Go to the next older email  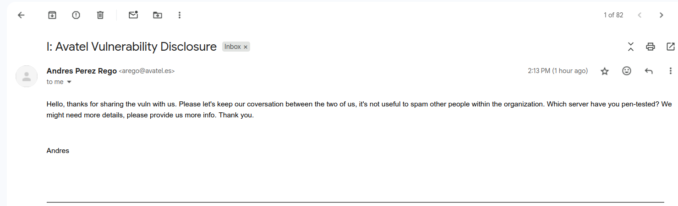[x=661, y=15]
